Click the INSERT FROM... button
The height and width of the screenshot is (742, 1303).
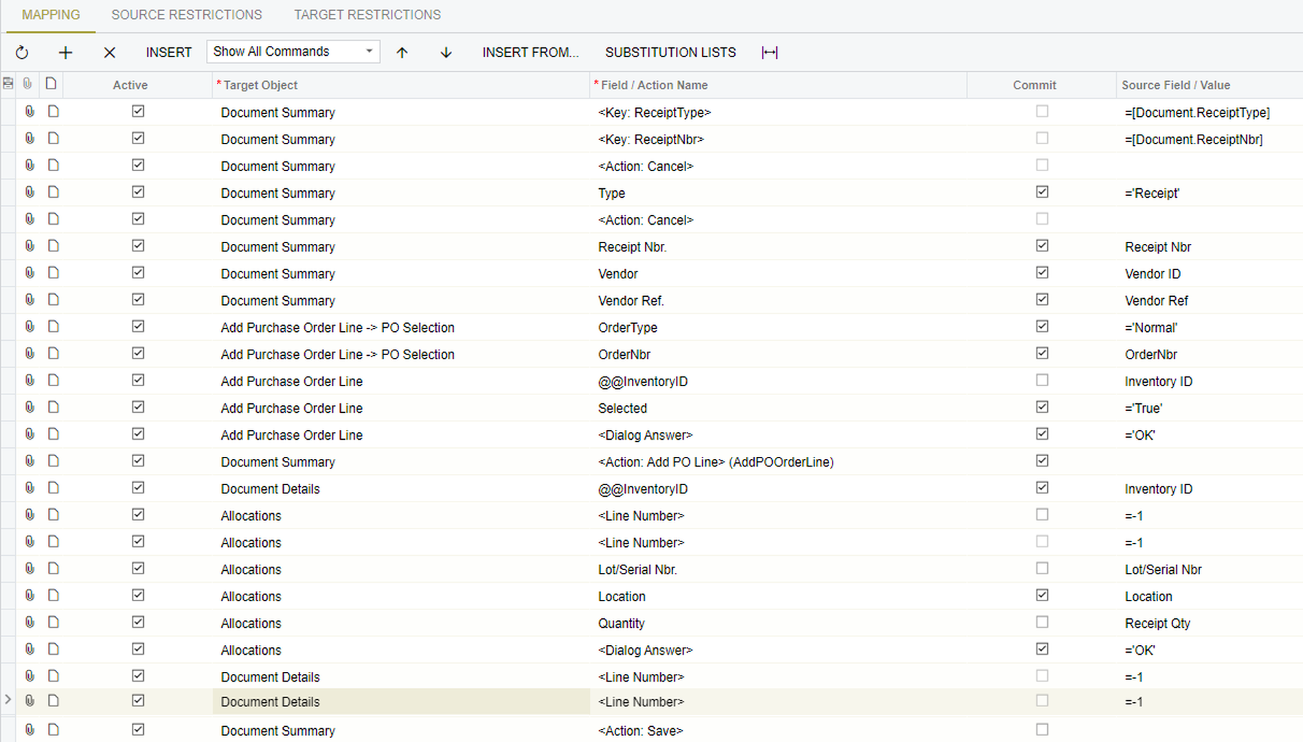point(530,53)
